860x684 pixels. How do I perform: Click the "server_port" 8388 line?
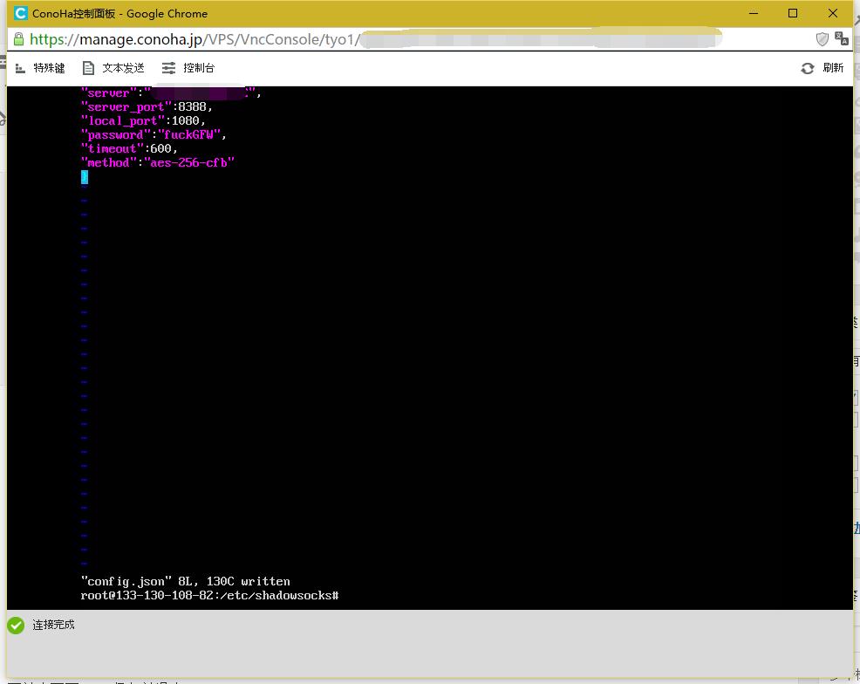pos(147,107)
